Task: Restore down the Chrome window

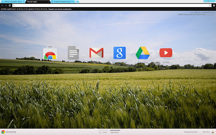Action: tap(208, 1)
